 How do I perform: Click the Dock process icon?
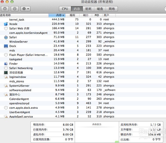pos(6,46)
